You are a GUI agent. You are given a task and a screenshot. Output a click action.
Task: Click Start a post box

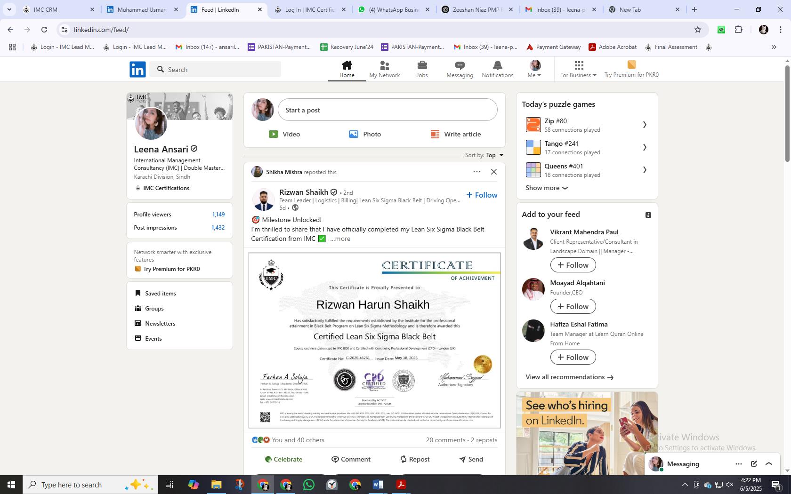[387, 110]
